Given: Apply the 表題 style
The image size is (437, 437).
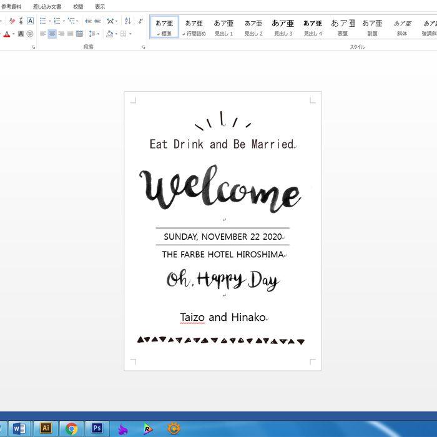Looking at the screenshot, I should point(343,27).
